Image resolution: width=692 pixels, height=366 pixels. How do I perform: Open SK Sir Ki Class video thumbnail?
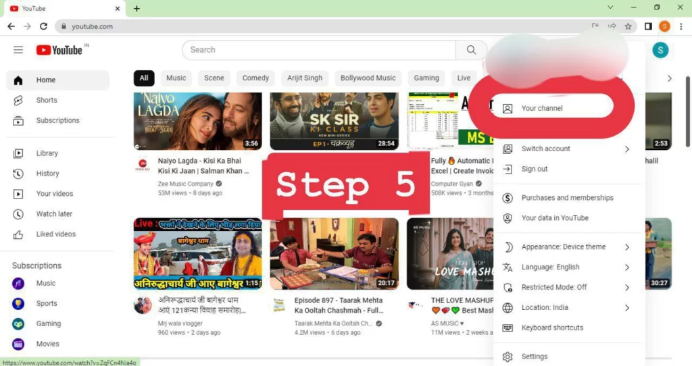(334, 121)
